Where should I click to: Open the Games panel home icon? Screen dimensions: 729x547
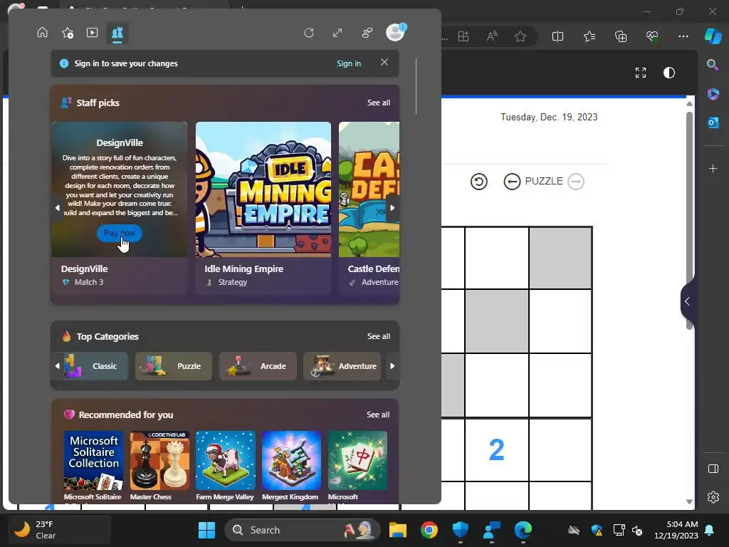pyautogui.click(x=42, y=33)
